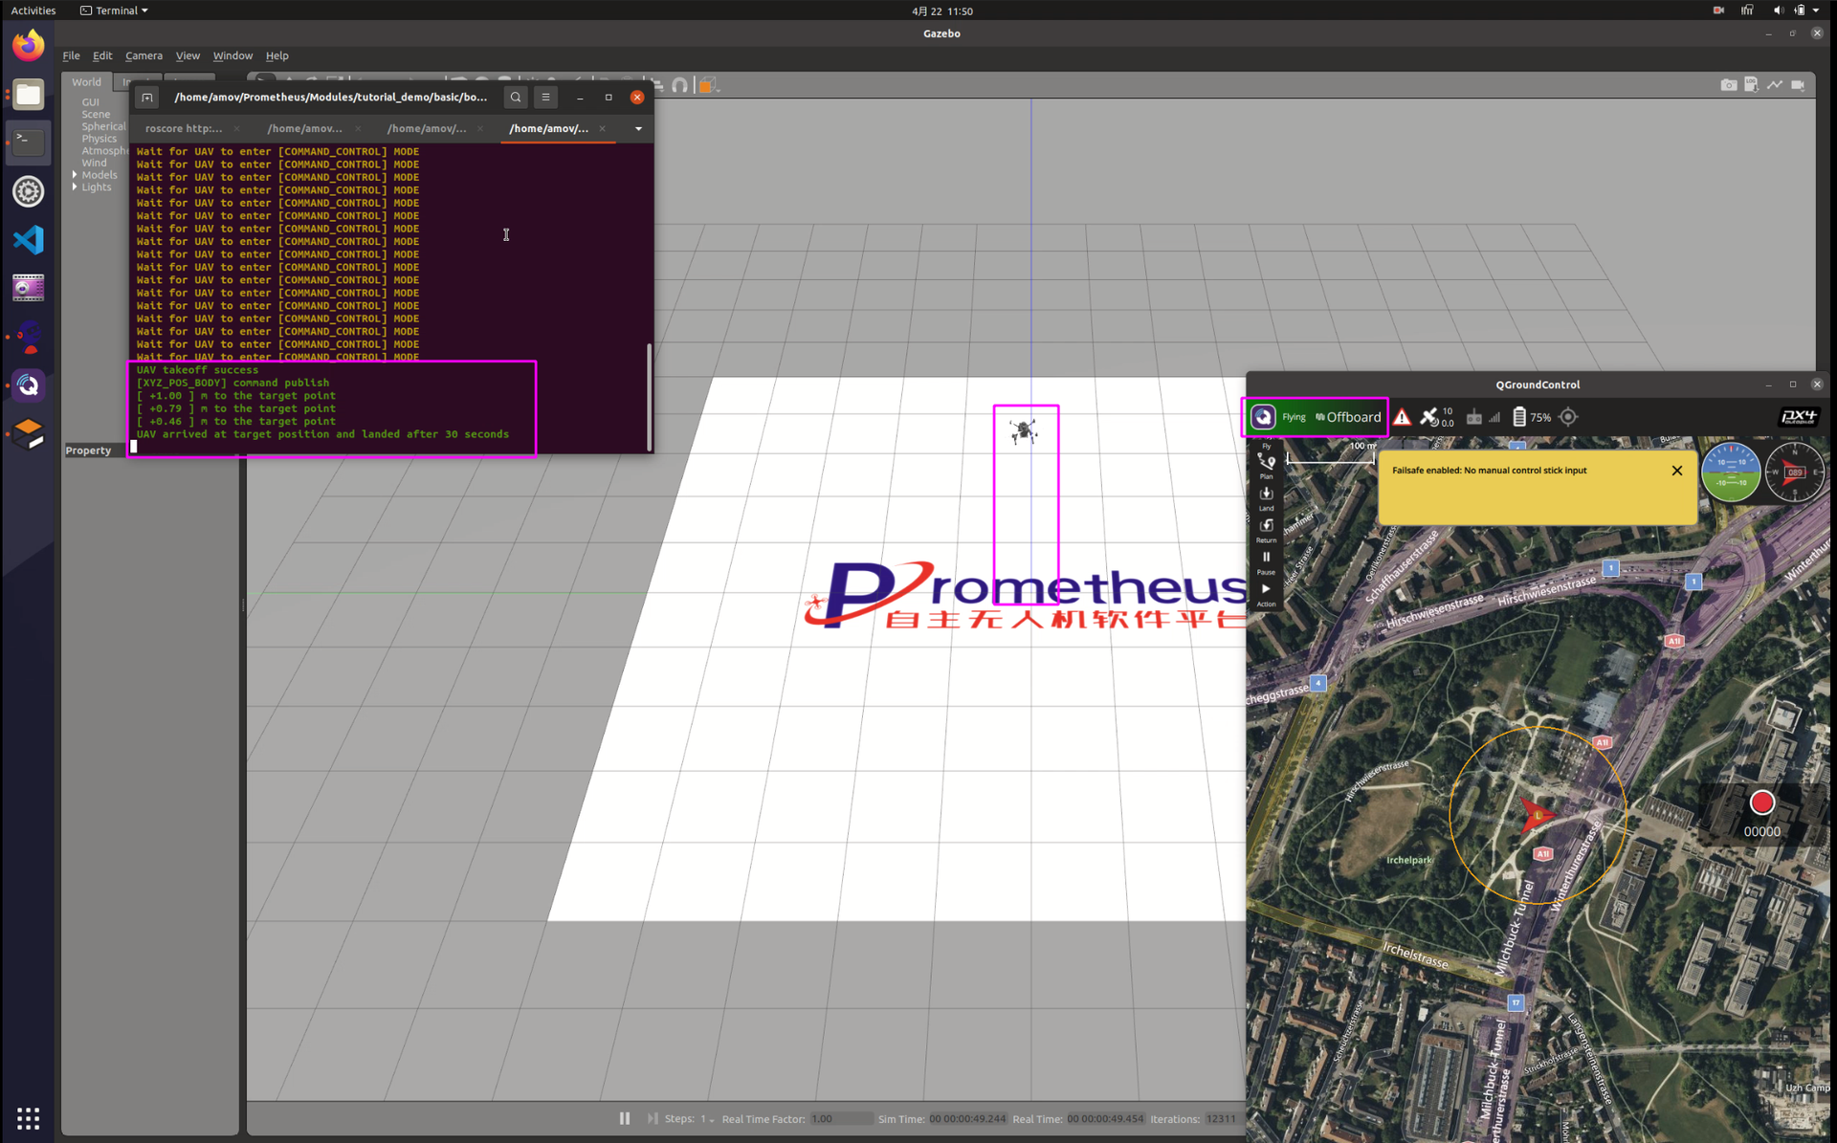Click the RC remote controller status icon

click(x=1474, y=417)
